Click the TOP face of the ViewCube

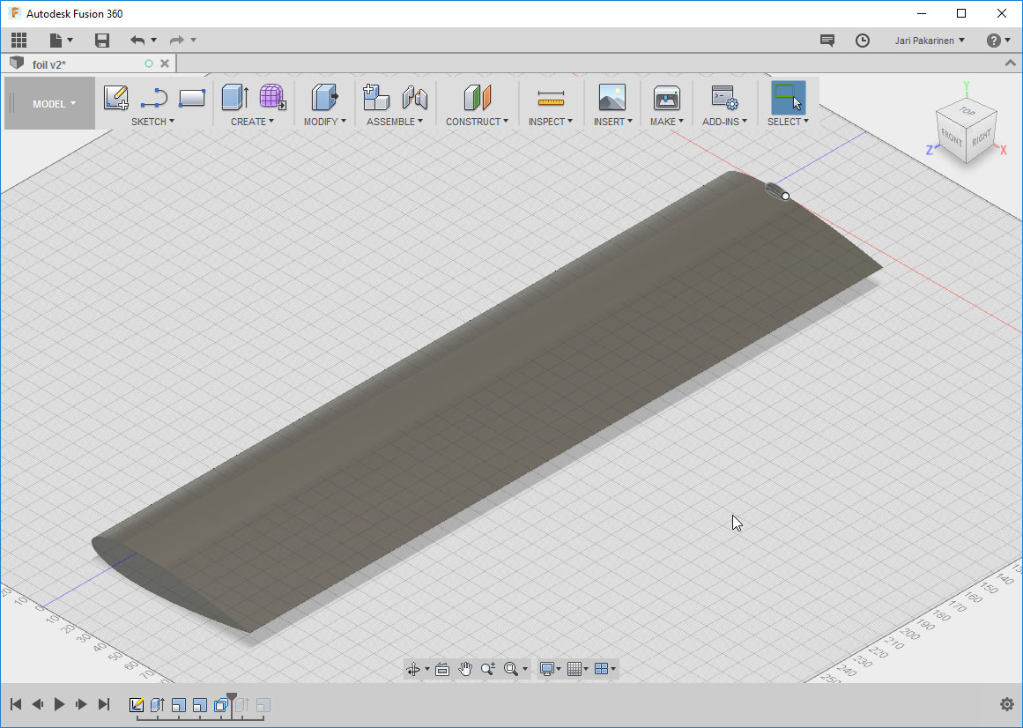tap(967, 110)
